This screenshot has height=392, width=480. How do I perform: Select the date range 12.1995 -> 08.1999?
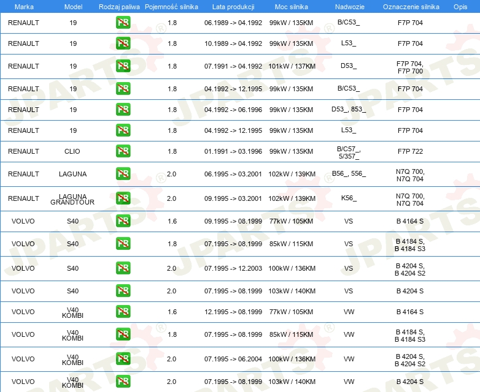pos(233,312)
